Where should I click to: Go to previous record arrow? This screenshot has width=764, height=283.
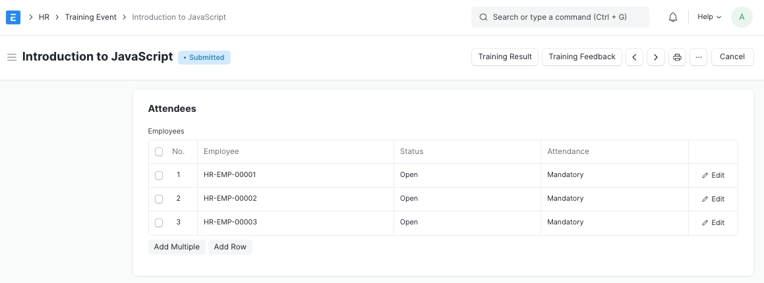(x=634, y=57)
